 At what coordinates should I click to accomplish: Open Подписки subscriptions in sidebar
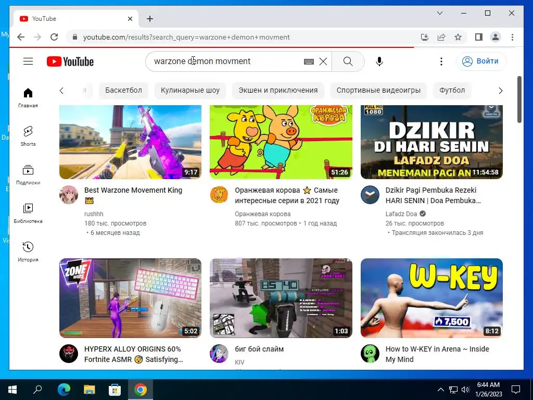pyautogui.click(x=28, y=175)
